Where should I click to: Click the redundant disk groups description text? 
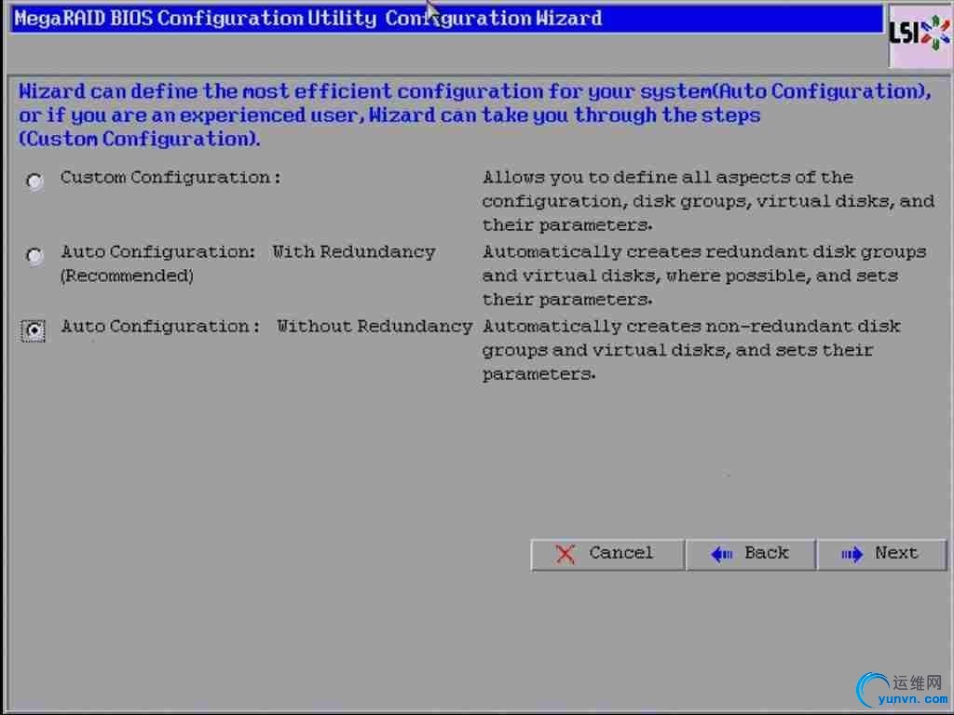pos(704,276)
